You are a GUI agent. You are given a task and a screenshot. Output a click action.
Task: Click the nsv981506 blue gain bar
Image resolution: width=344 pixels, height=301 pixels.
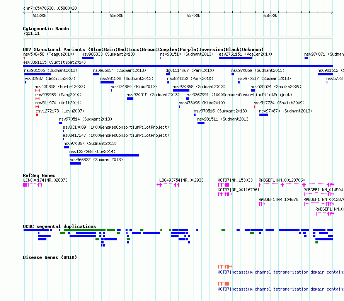[x=37, y=74]
